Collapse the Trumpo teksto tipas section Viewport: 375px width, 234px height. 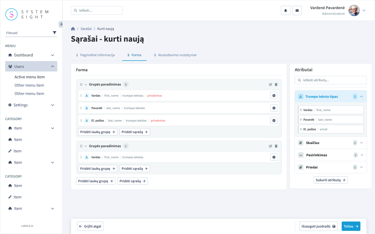[361, 96]
